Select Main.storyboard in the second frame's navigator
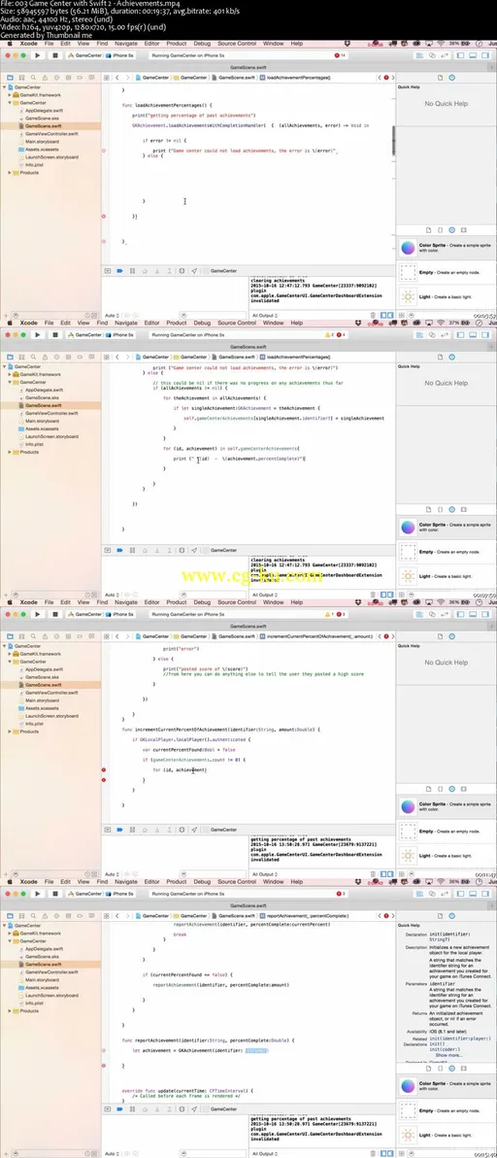497x1158 pixels. (x=42, y=421)
